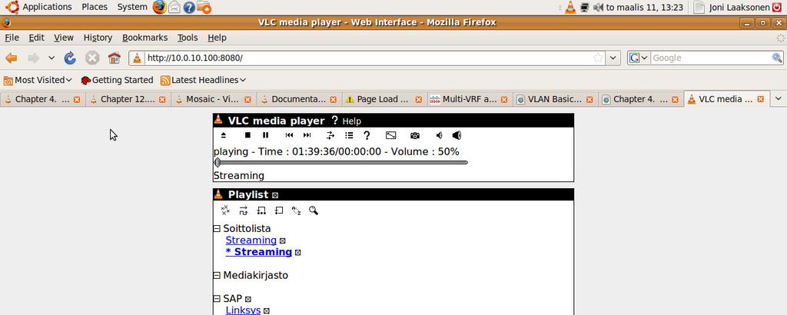Click the magnifier search icon in Playlist toolbar
787x315 pixels.
click(x=314, y=211)
